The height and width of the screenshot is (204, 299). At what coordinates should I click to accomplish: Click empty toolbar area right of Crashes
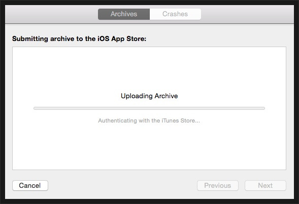[x=247, y=14]
